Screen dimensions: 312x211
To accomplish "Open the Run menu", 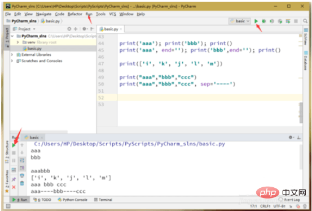I will [89, 14].
